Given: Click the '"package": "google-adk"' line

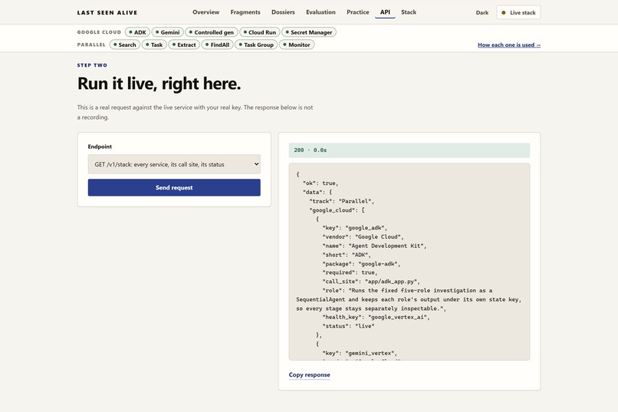Looking at the screenshot, I should pos(361,264).
